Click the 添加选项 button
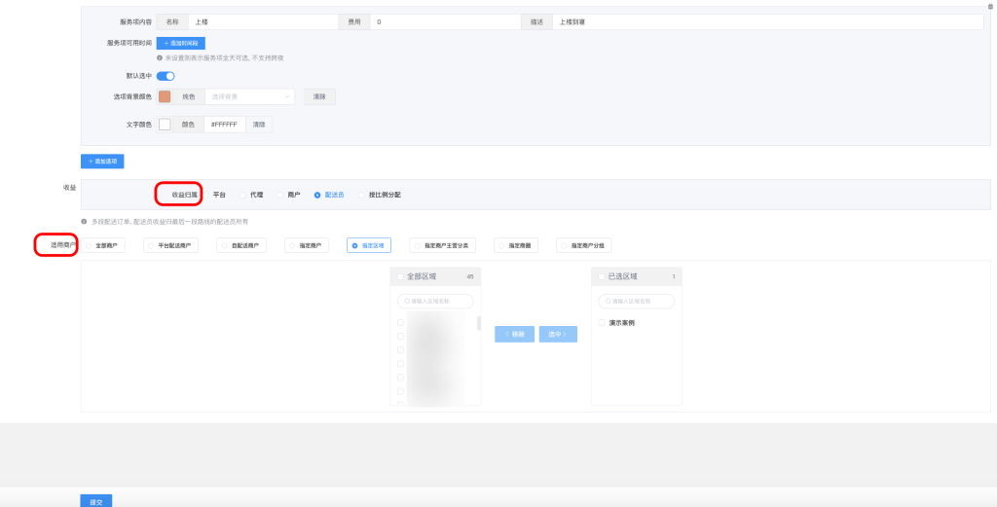 [102, 162]
